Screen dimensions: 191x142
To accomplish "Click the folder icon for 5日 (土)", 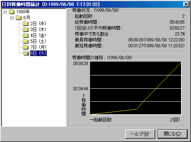I will 26,41.
